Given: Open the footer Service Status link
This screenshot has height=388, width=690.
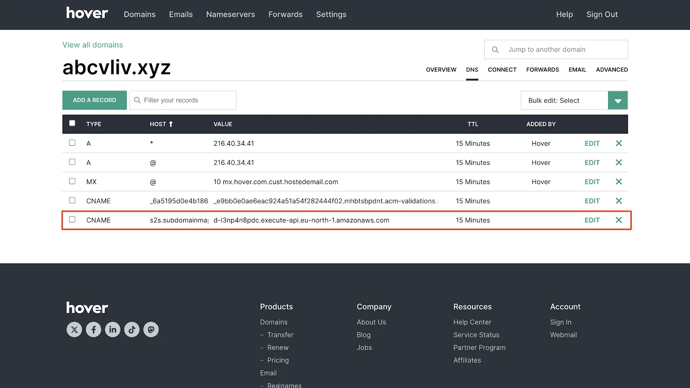Looking at the screenshot, I should click(x=476, y=335).
